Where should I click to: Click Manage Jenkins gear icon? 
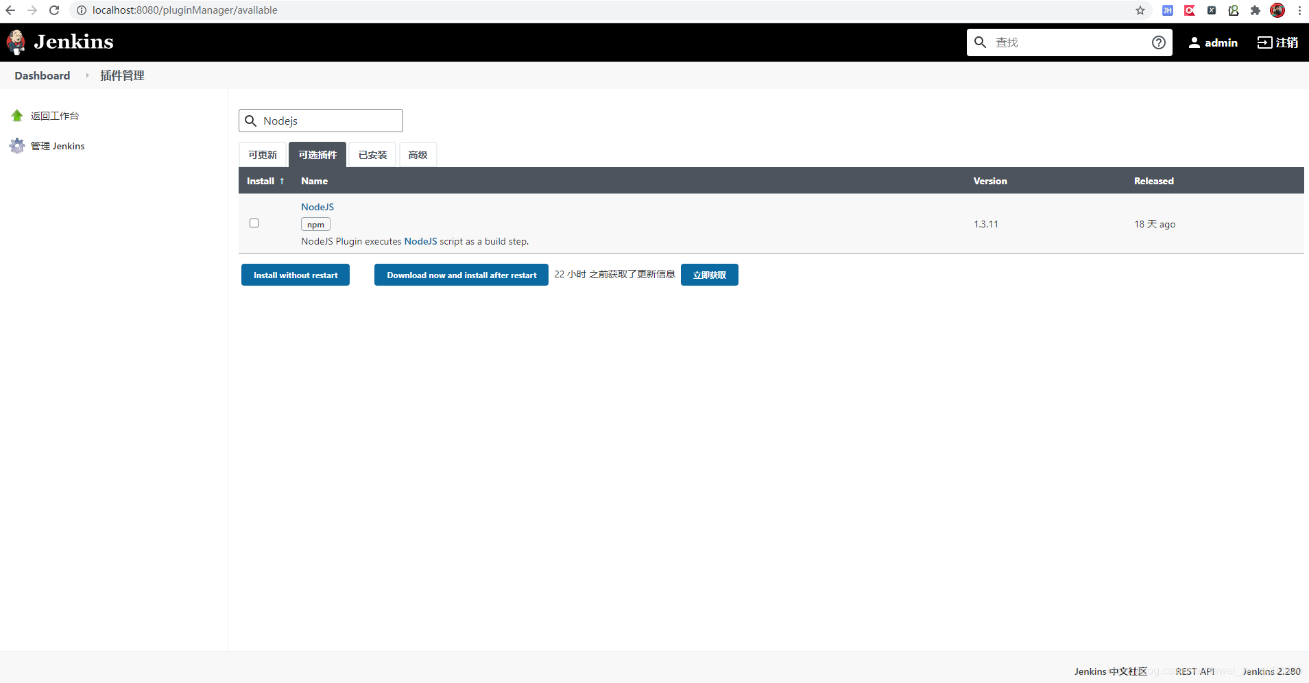click(x=17, y=146)
